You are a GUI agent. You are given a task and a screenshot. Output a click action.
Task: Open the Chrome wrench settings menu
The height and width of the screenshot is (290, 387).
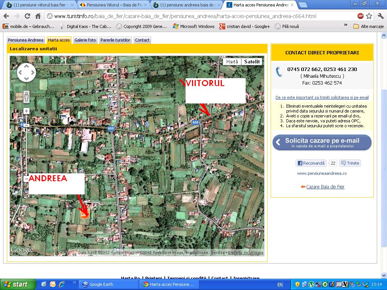(x=380, y=16)
